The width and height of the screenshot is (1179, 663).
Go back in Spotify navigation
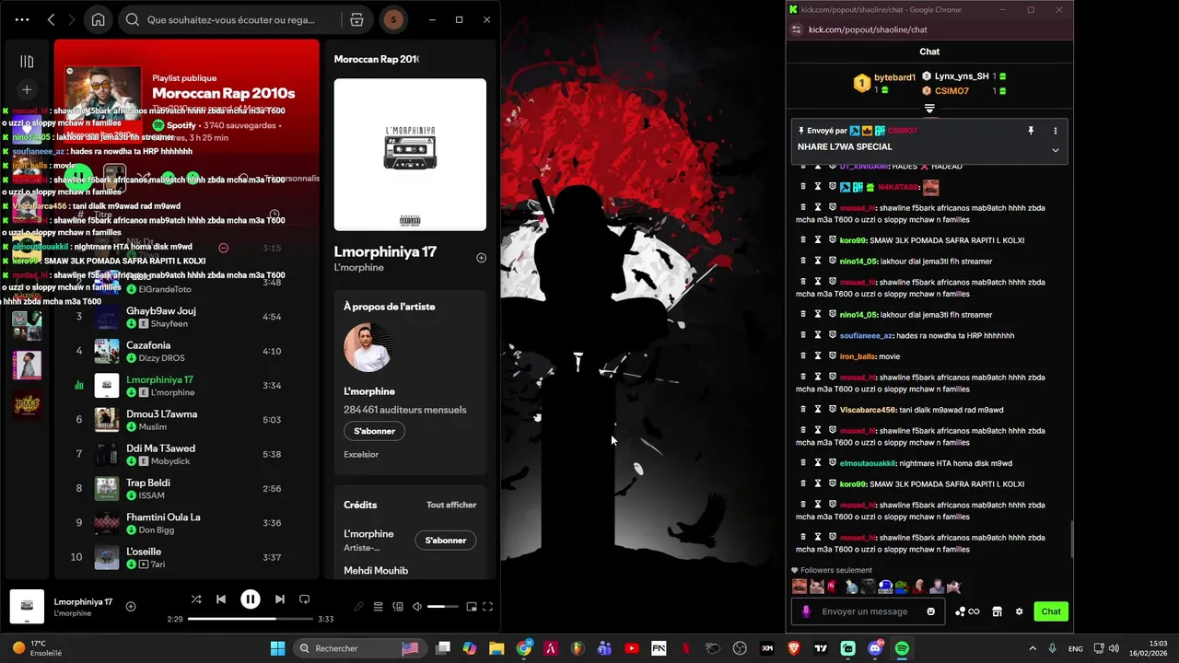[x=52, y=19]
